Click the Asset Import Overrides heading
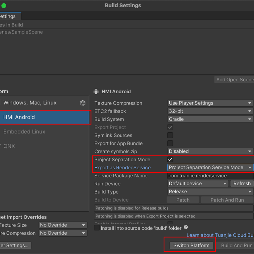Screen dimensions: 254x254 point(23,217)
